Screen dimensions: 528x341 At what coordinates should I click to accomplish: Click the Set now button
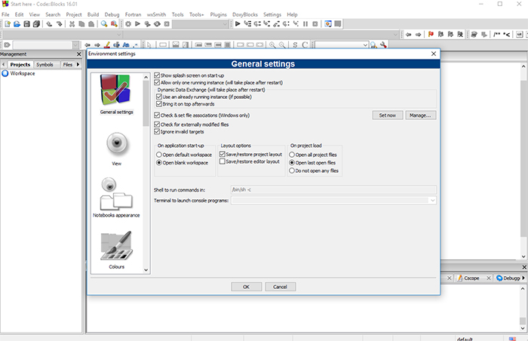tap(388, 115)
